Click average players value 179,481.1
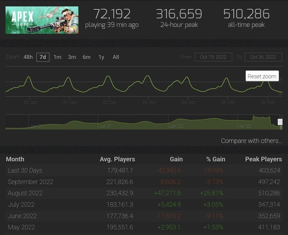The height and width of the screenshot is (235, 288). (x=120, y=171)
